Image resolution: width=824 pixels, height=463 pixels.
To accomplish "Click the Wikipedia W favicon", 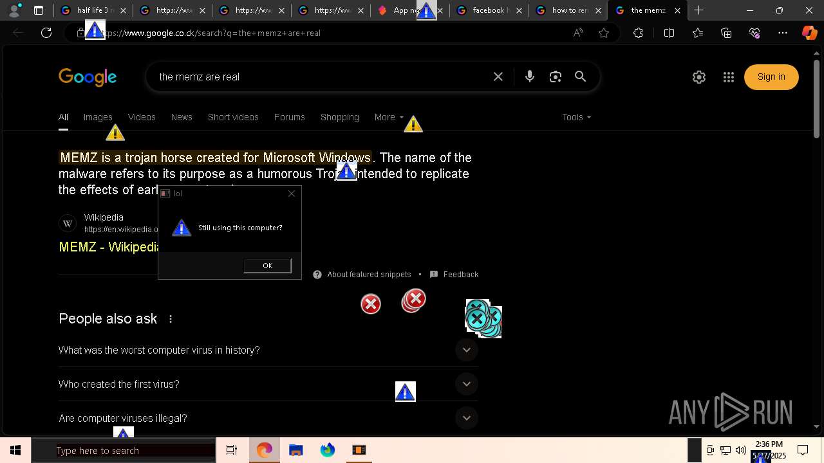I will pyautogui.click(x=68, y=223).
